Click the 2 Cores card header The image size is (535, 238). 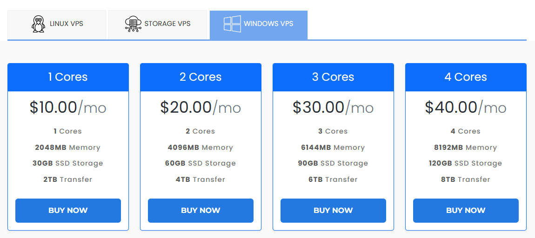[201, 77]
